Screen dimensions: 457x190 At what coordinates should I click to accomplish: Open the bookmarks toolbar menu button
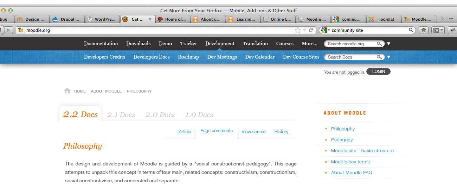point(438,30)
